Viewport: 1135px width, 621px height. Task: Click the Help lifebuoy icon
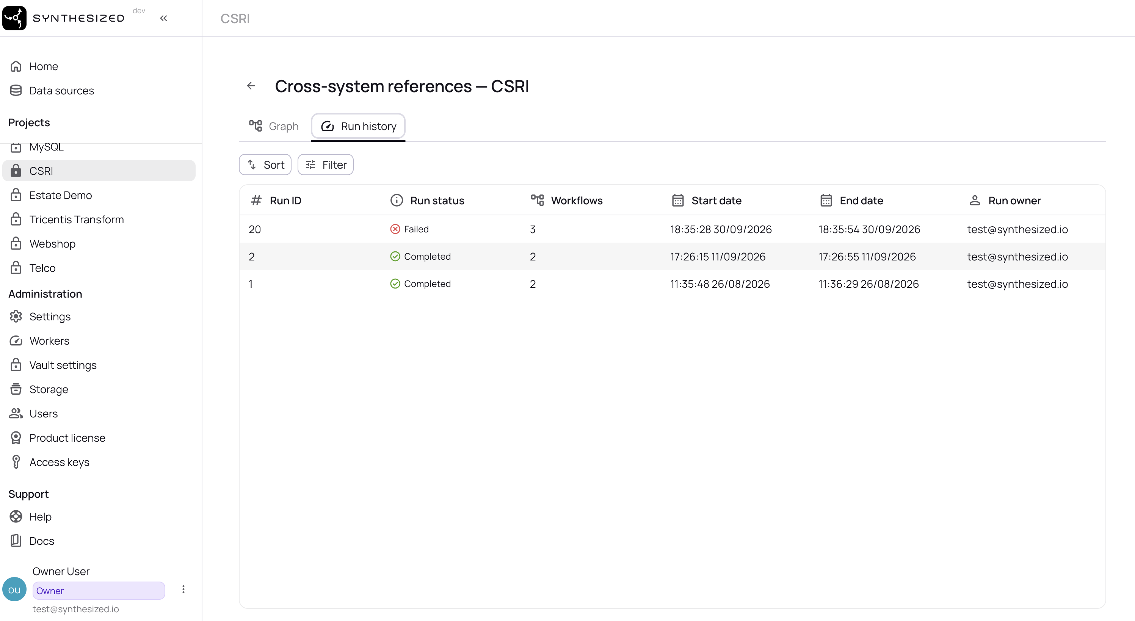pos(16,516)
